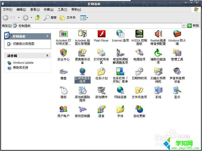Open 电话和调制解调器选项
This screenshot has width=202, height=151.
(x=120, y=56)
